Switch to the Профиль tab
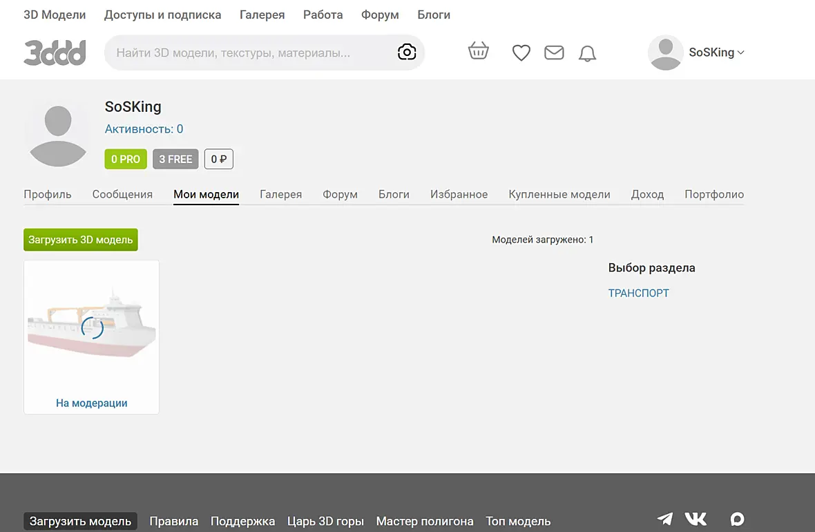The image size is (815, 532). click(x=47, y=195)
